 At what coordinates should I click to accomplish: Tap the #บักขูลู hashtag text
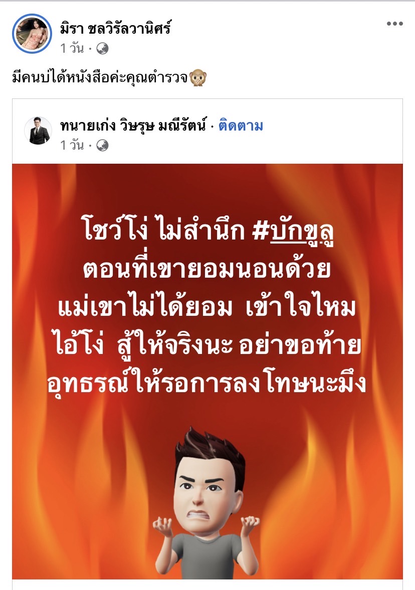pos(293,230)
